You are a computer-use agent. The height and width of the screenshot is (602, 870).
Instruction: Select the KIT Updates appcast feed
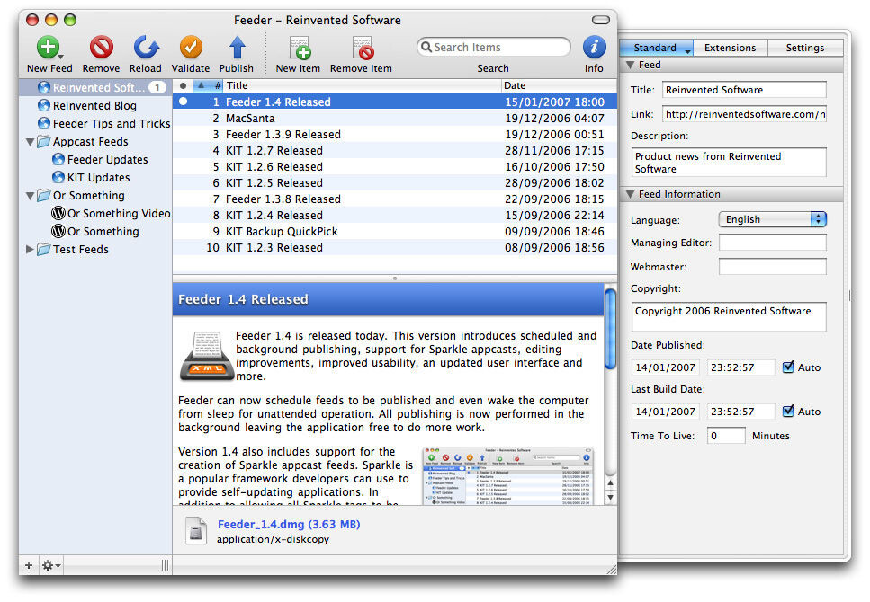[92, 177]
